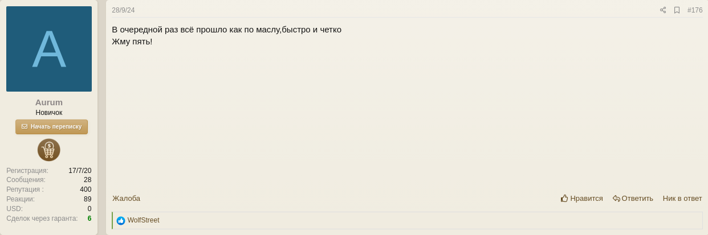The width and height of the screenshot is (708, 235).
Task: Click the reply arrow icon beside Ответить
Action: coord(616,198)
